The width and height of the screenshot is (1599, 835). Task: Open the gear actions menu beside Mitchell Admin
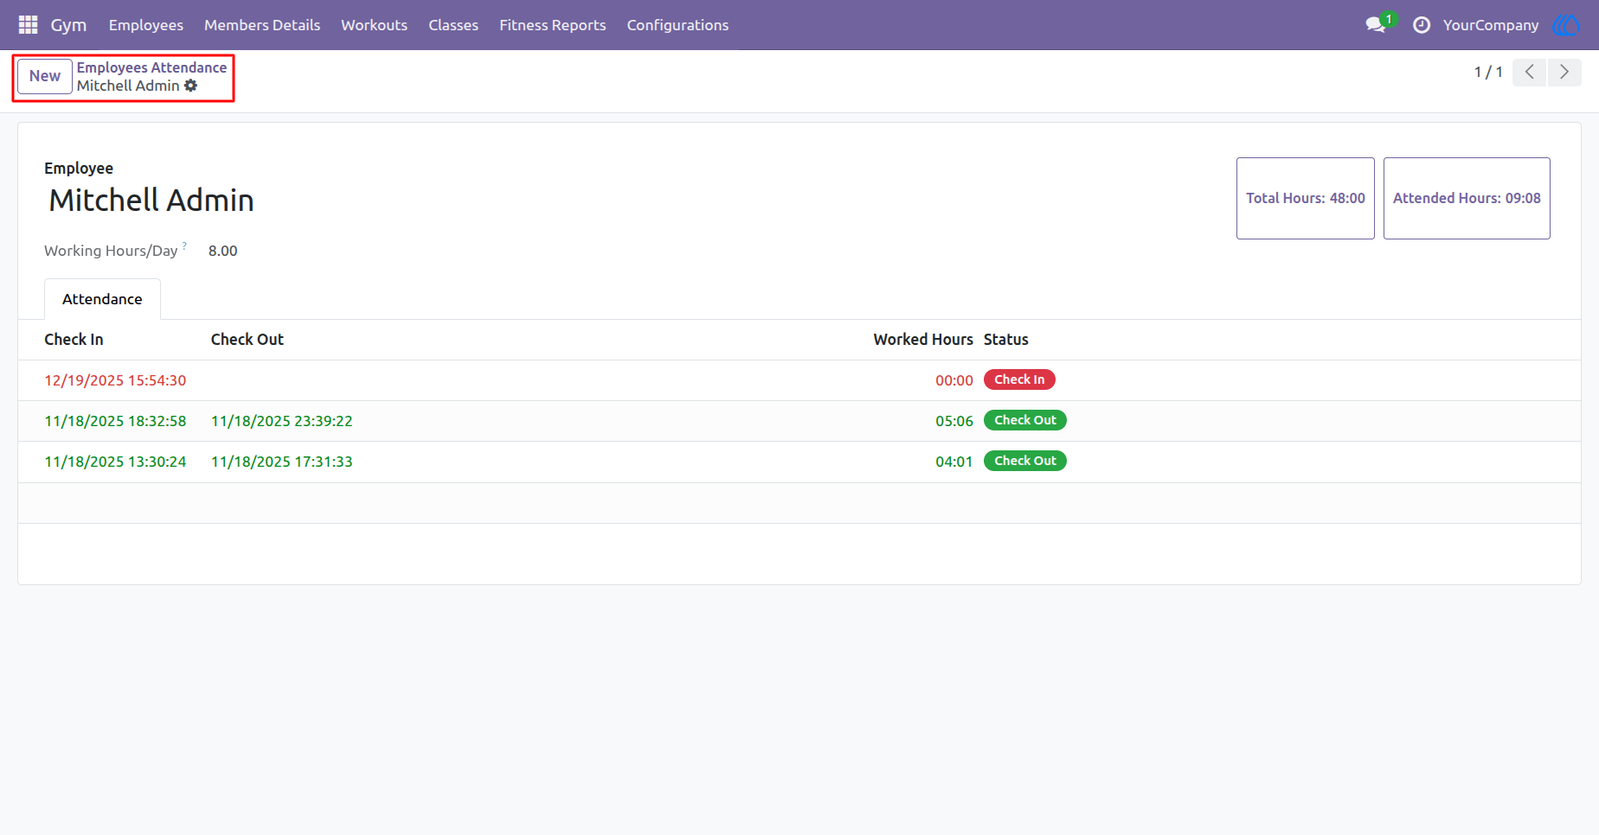point(191,86)
